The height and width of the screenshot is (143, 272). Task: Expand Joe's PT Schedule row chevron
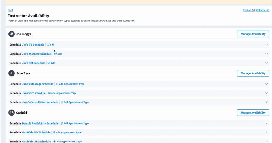coord(267,45)
